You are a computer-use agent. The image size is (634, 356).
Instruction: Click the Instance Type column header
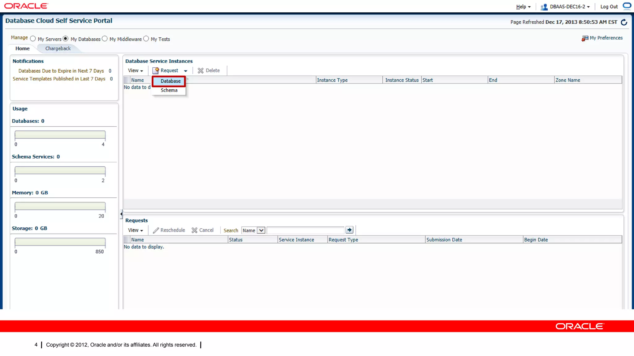(x=349, y=80)
